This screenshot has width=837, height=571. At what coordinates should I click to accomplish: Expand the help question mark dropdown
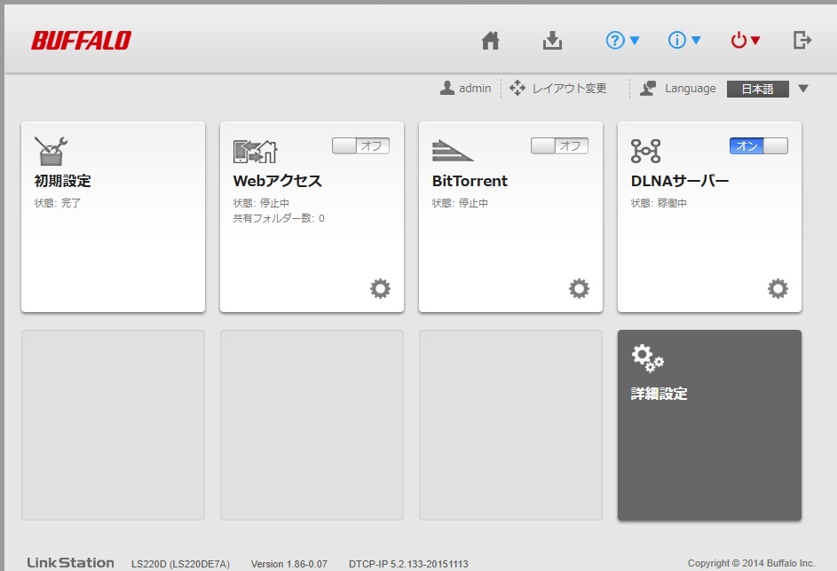pyautogui.click(x=622, y=41)
